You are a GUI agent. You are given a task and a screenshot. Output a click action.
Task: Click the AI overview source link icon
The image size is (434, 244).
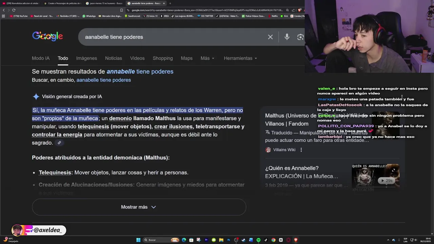tap(59, 143)
